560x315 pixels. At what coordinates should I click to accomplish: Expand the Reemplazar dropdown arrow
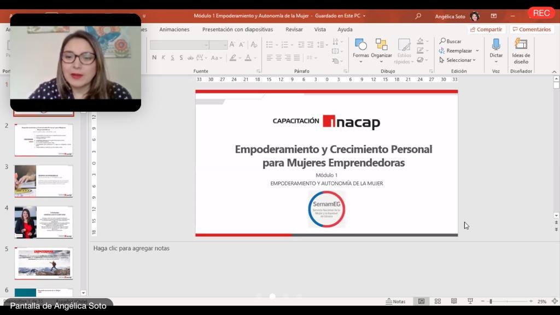[477, 51]
